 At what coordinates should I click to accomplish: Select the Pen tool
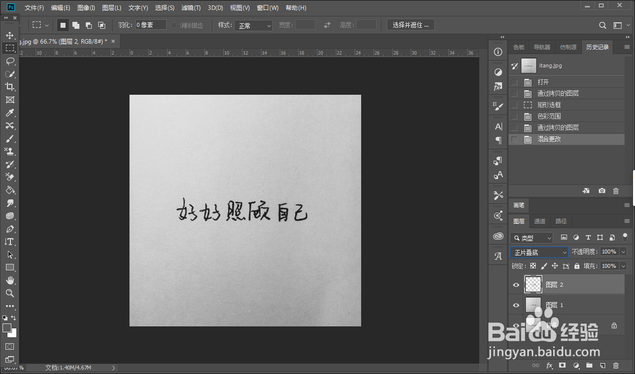9,229
